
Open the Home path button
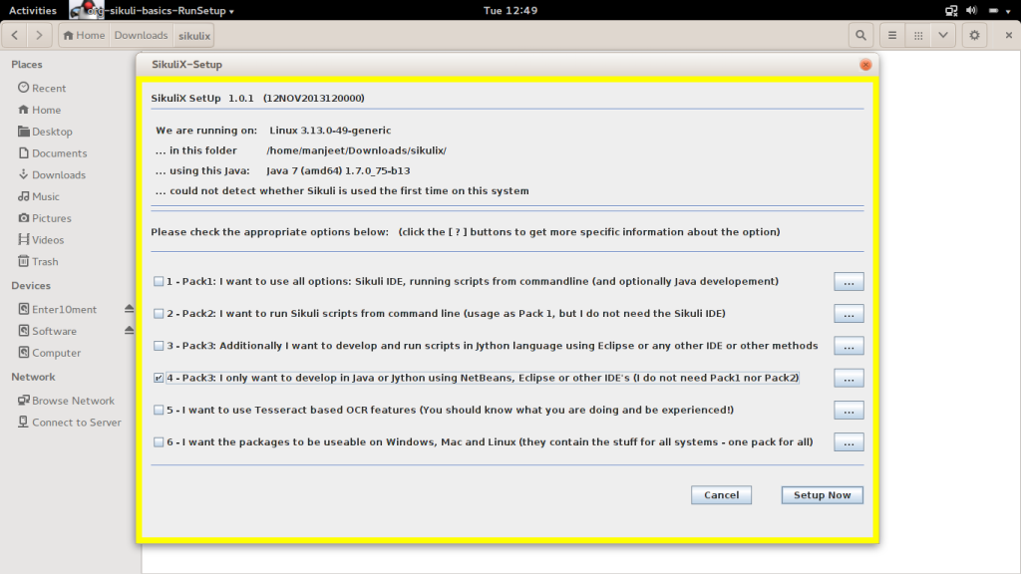pos(84,35)
